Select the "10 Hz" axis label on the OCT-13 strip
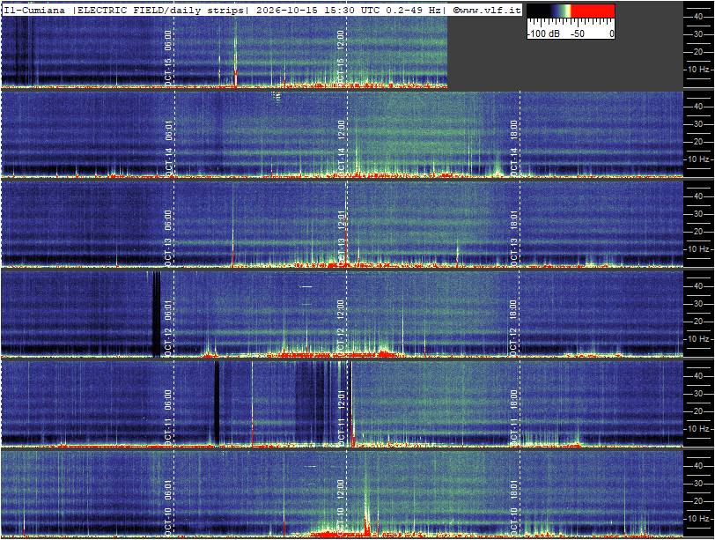Viewport: 715px width, 540px height. point(698,249)
